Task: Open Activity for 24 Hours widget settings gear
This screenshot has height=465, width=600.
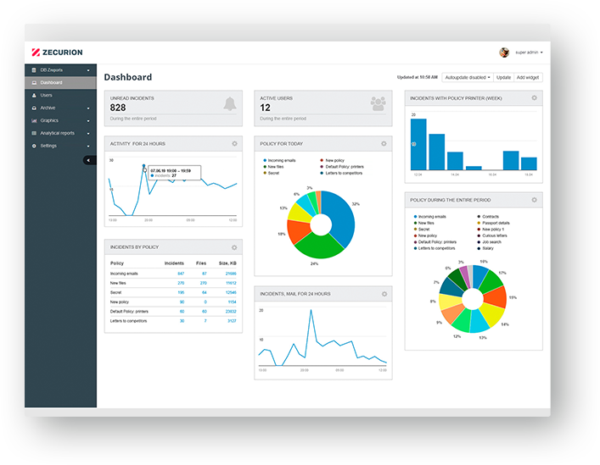Action: [234, 143]
